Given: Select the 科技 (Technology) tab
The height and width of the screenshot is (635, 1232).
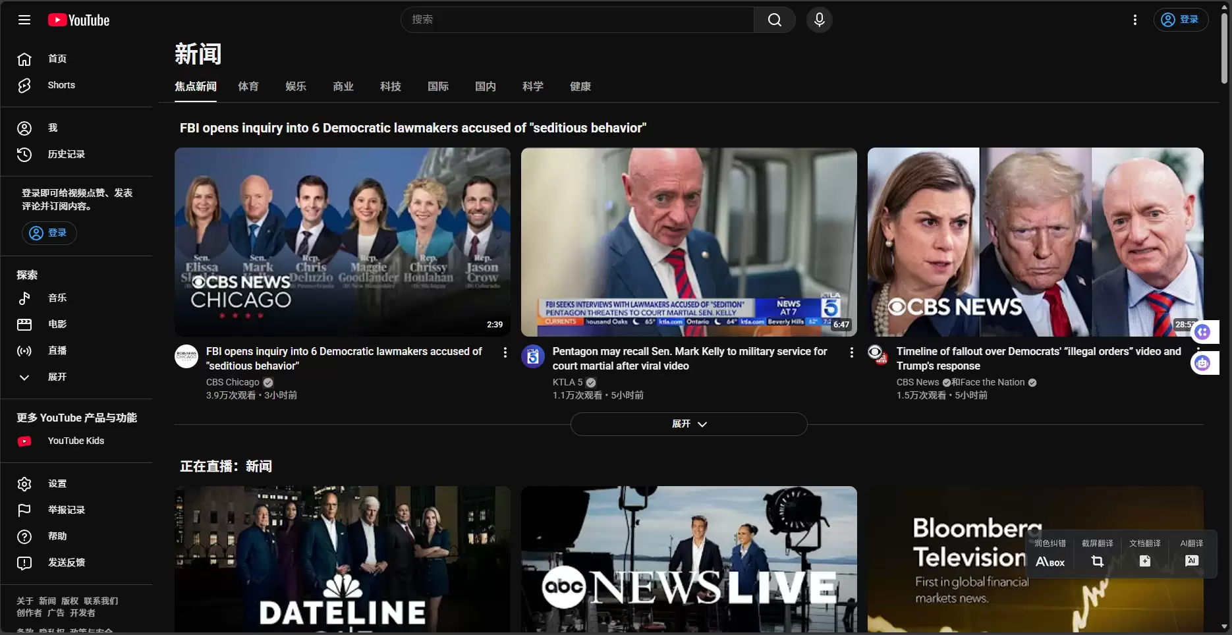Looking at the screenshot, I should point(390,86).
